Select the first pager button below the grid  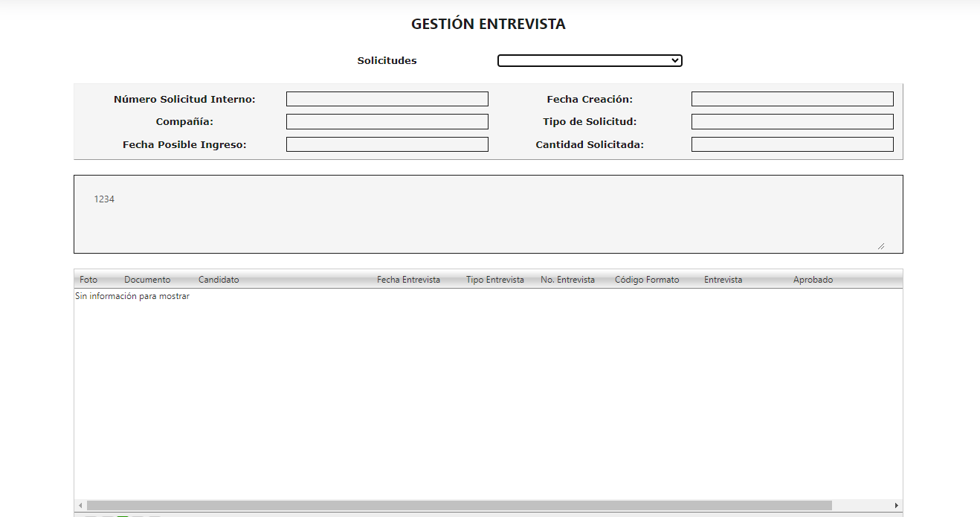coord(91,516)
